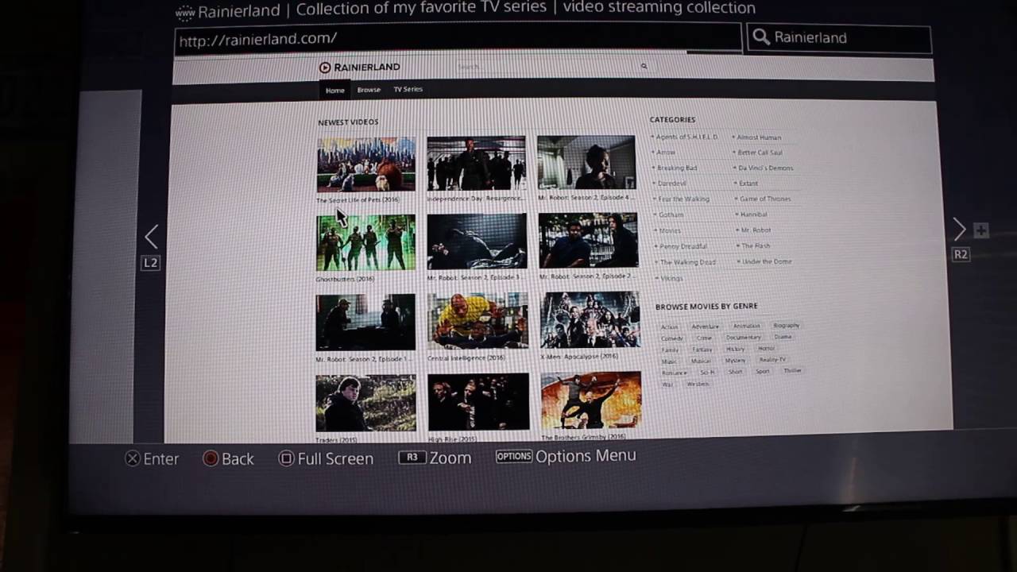Open the Gotham category link

point(671,214)
